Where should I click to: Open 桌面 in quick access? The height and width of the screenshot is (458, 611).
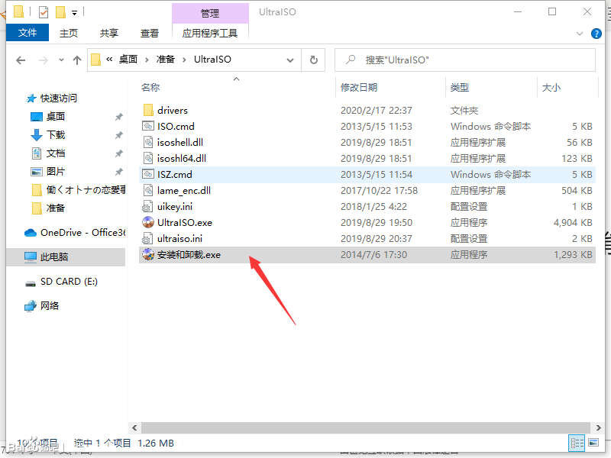[56, 117]
